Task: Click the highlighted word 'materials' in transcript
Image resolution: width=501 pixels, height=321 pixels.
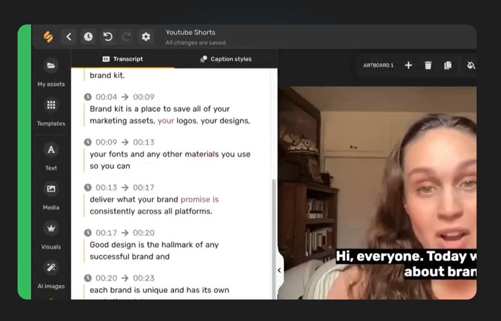Action: (202, 154)
